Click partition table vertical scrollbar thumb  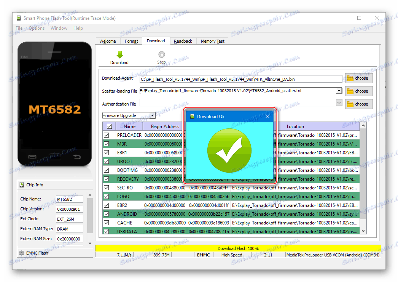363,174
